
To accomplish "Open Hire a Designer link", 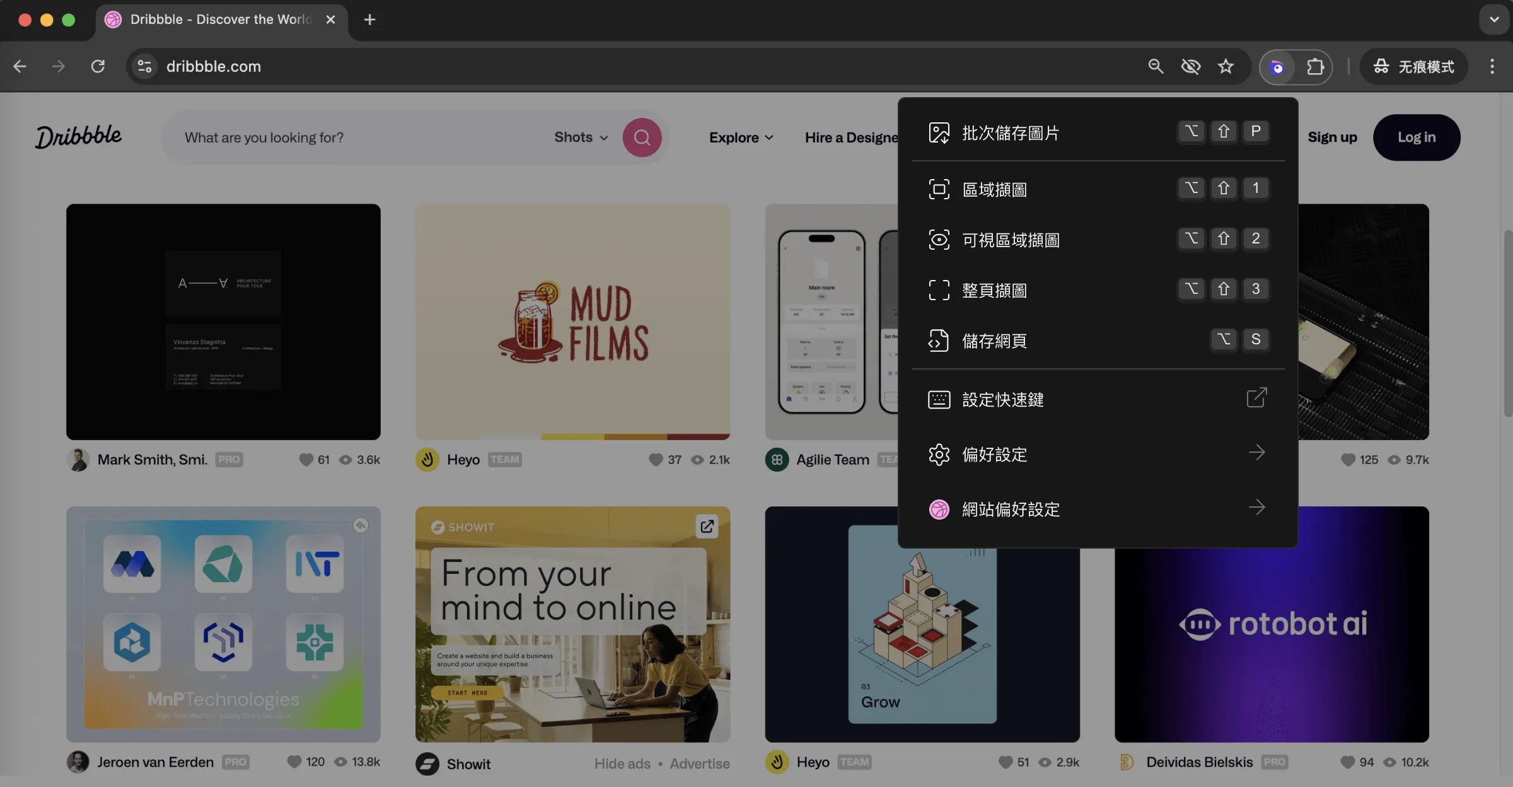I will (851, 137).
